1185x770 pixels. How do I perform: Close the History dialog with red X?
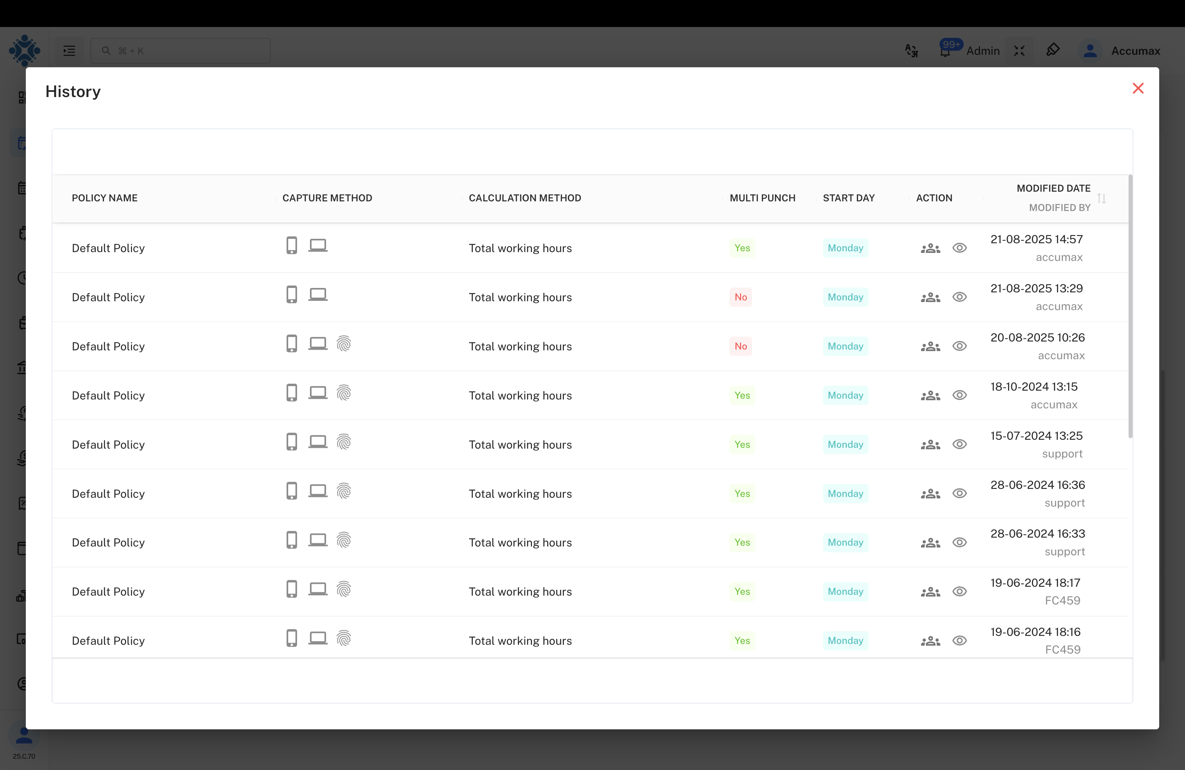coord(1138,89)
